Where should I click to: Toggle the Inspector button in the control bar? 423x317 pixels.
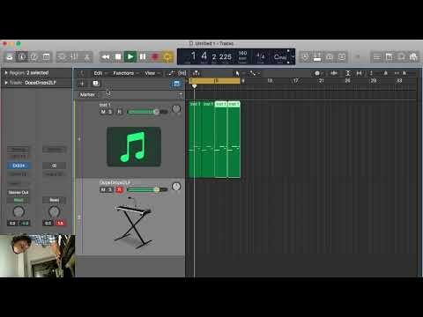point(22,56)
